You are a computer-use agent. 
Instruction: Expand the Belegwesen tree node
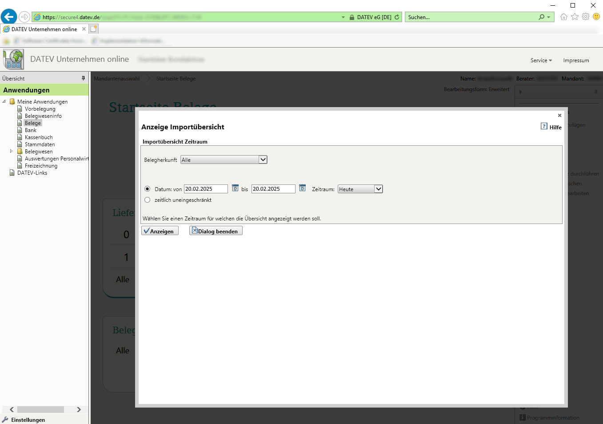11,151
